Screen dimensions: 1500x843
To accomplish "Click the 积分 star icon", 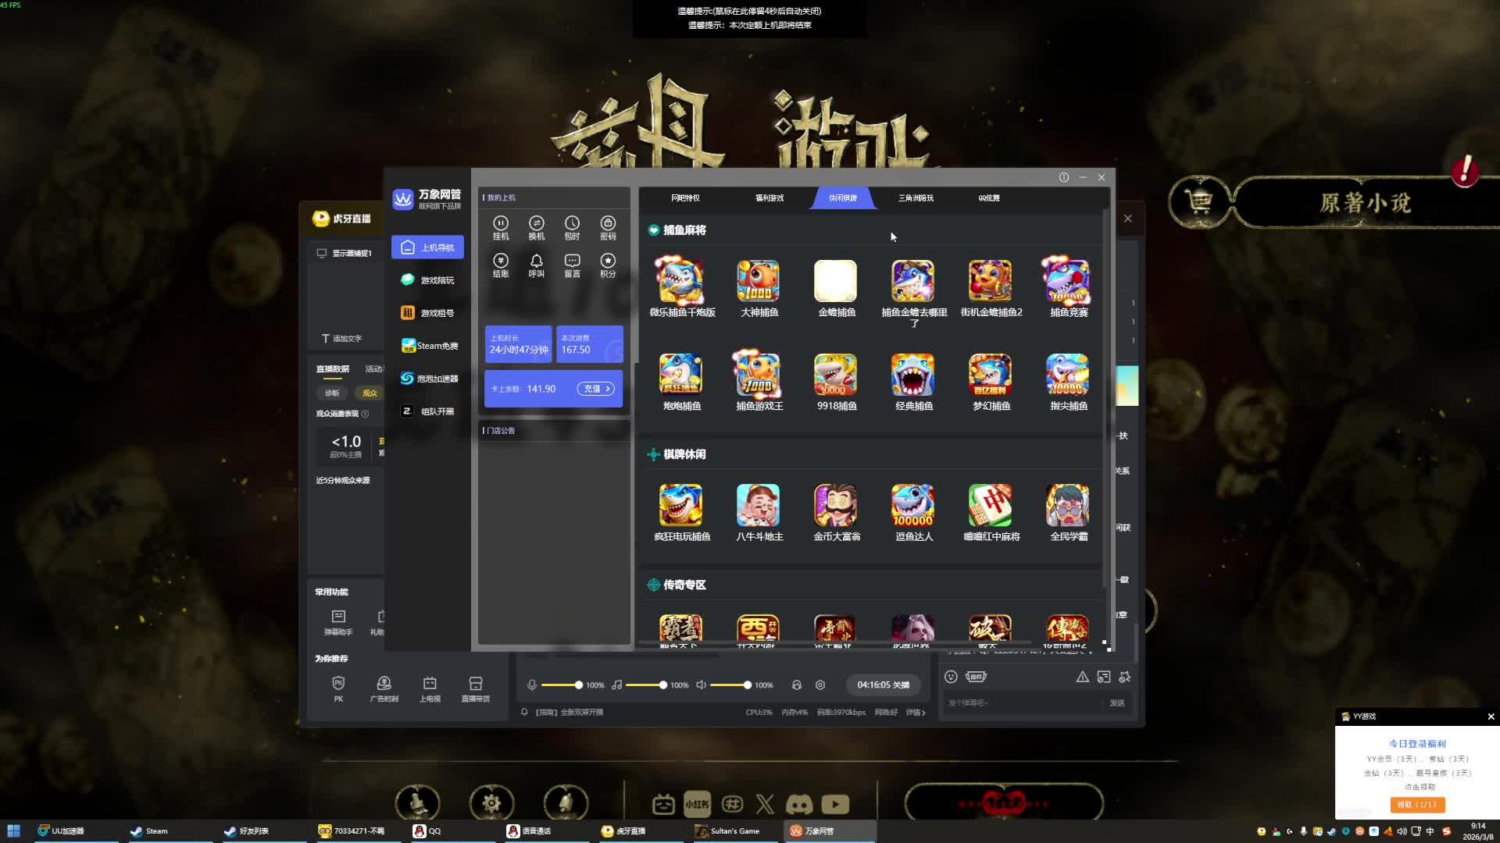I will pyautogui.click(x=608, y=261).
